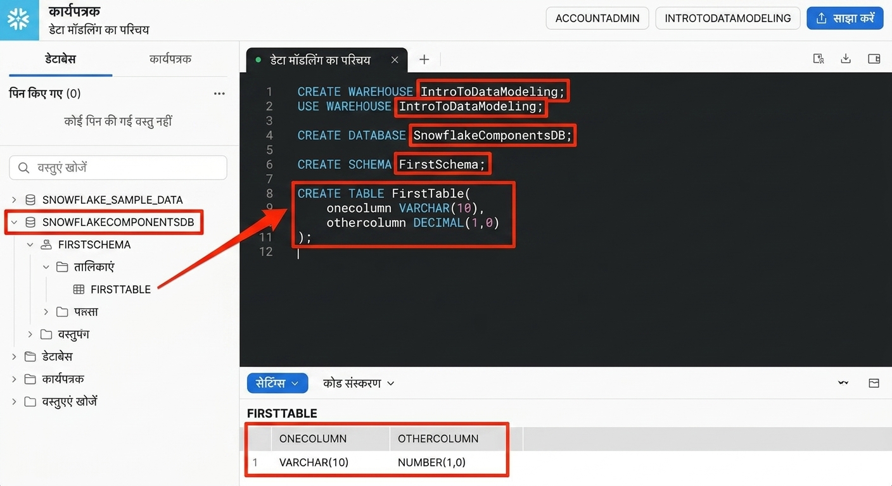The image size is (892, 486).
Task: Click the FIRSTSCHEMA schema icon
Action: pyautogui.click(x=46, y=245)
